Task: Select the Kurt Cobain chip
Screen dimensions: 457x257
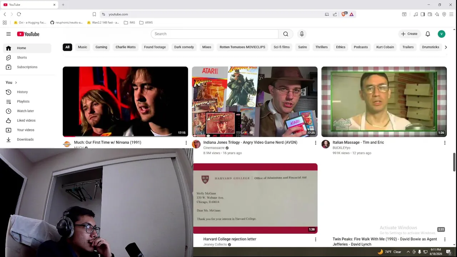Action: click(385, 47)
